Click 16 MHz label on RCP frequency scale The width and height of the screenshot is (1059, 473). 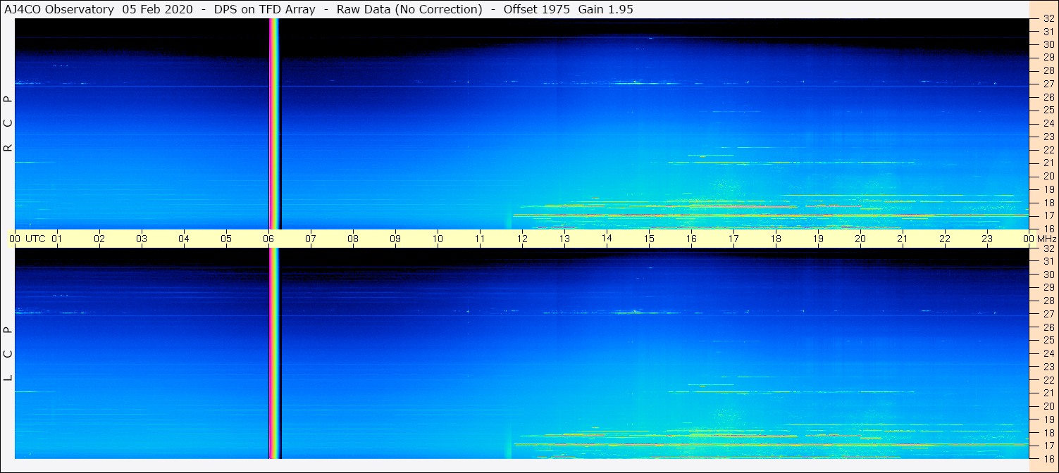tap(1047, 229)
